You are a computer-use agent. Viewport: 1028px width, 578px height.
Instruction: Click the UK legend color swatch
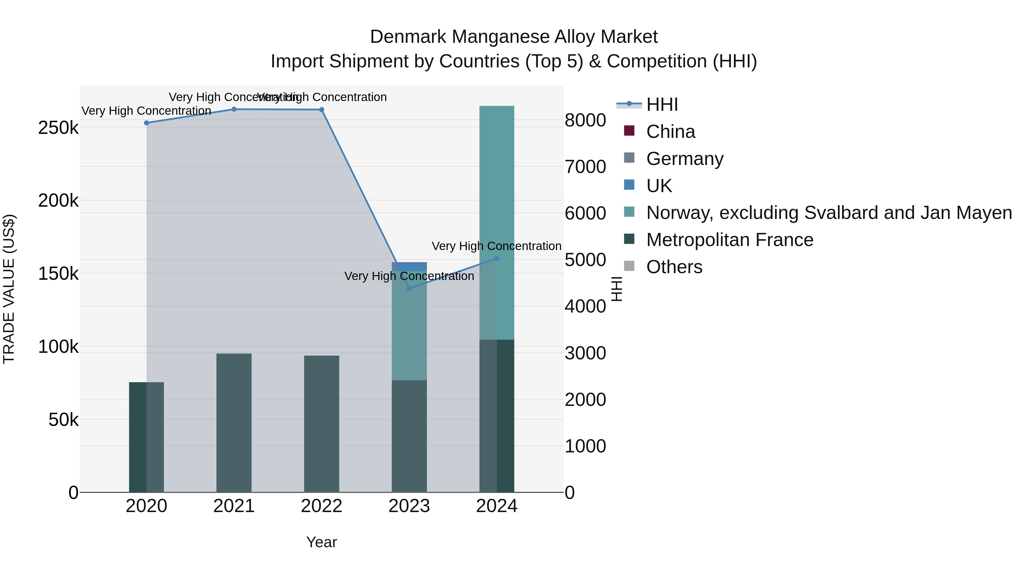click(629, 185)
